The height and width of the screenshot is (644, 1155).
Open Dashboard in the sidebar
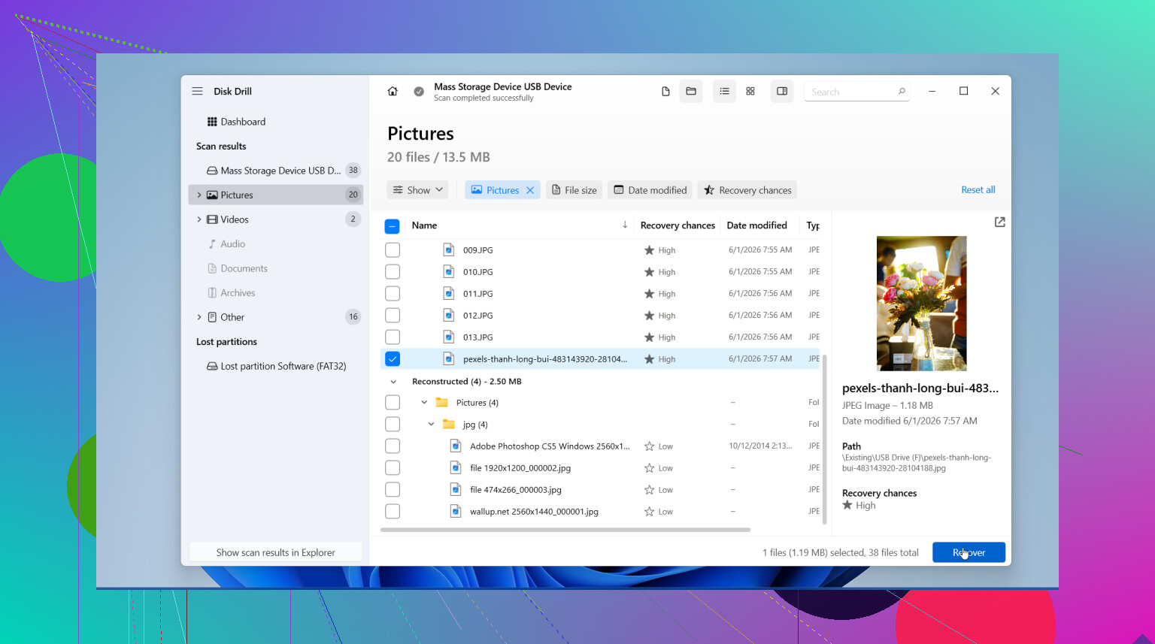point(275,122)
